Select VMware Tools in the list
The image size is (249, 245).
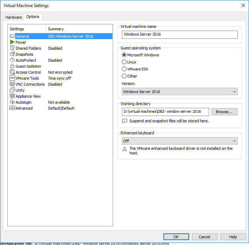pos(61,78)
